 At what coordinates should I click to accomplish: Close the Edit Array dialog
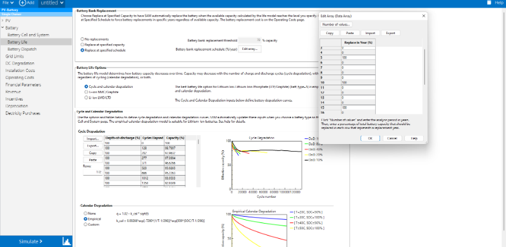point(423,16)
